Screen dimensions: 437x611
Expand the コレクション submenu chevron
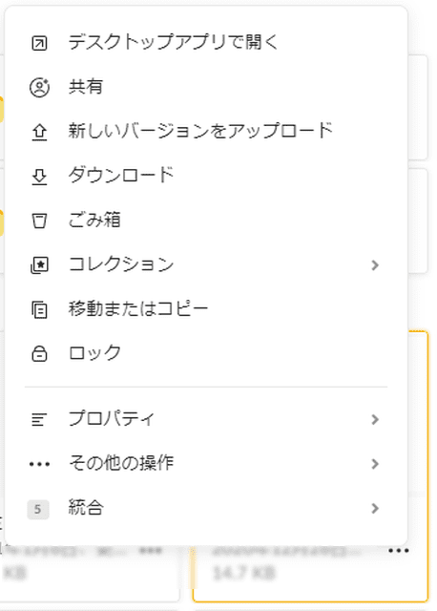coord(375,265)
